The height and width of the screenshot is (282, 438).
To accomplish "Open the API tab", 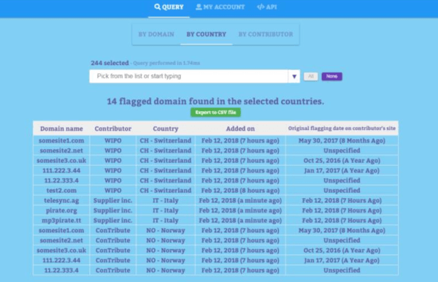I will tap(266, 7).
